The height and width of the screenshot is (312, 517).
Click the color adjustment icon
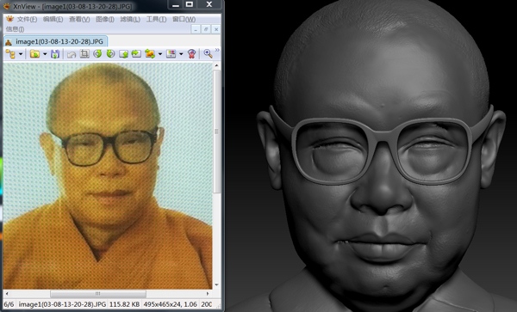point(171,54)
